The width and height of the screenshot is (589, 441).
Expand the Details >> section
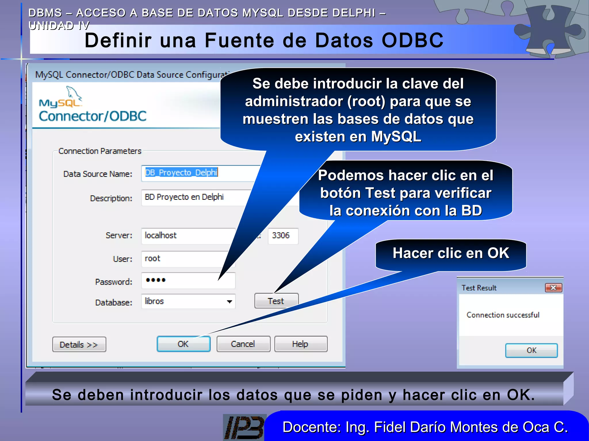[x=79, y=345]
